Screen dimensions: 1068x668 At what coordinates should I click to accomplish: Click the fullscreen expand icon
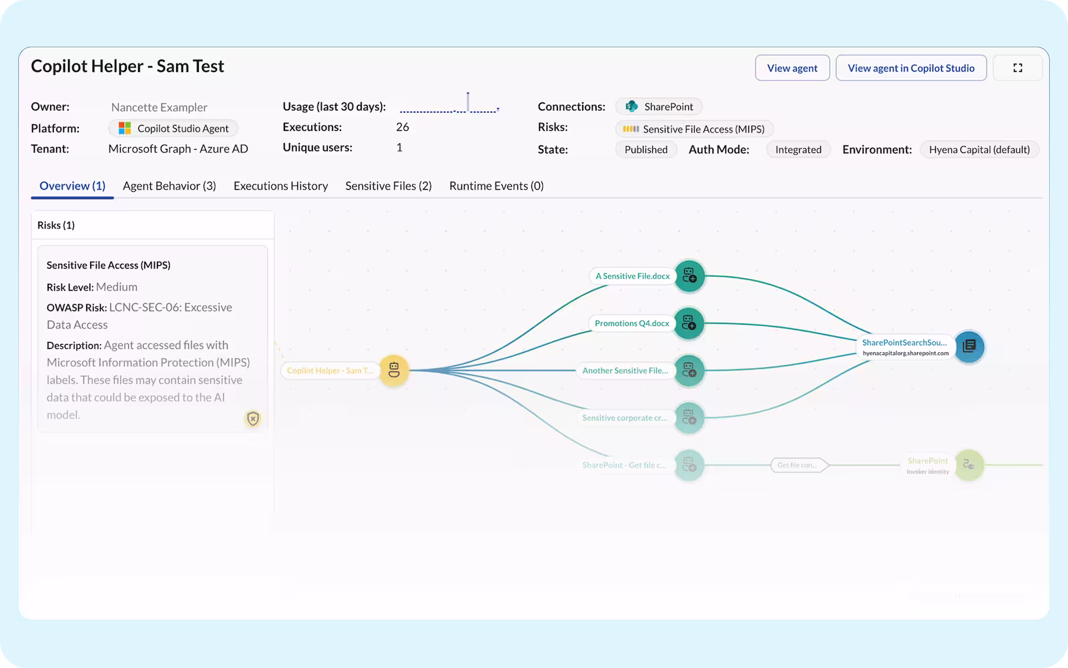coord(1017,67)
